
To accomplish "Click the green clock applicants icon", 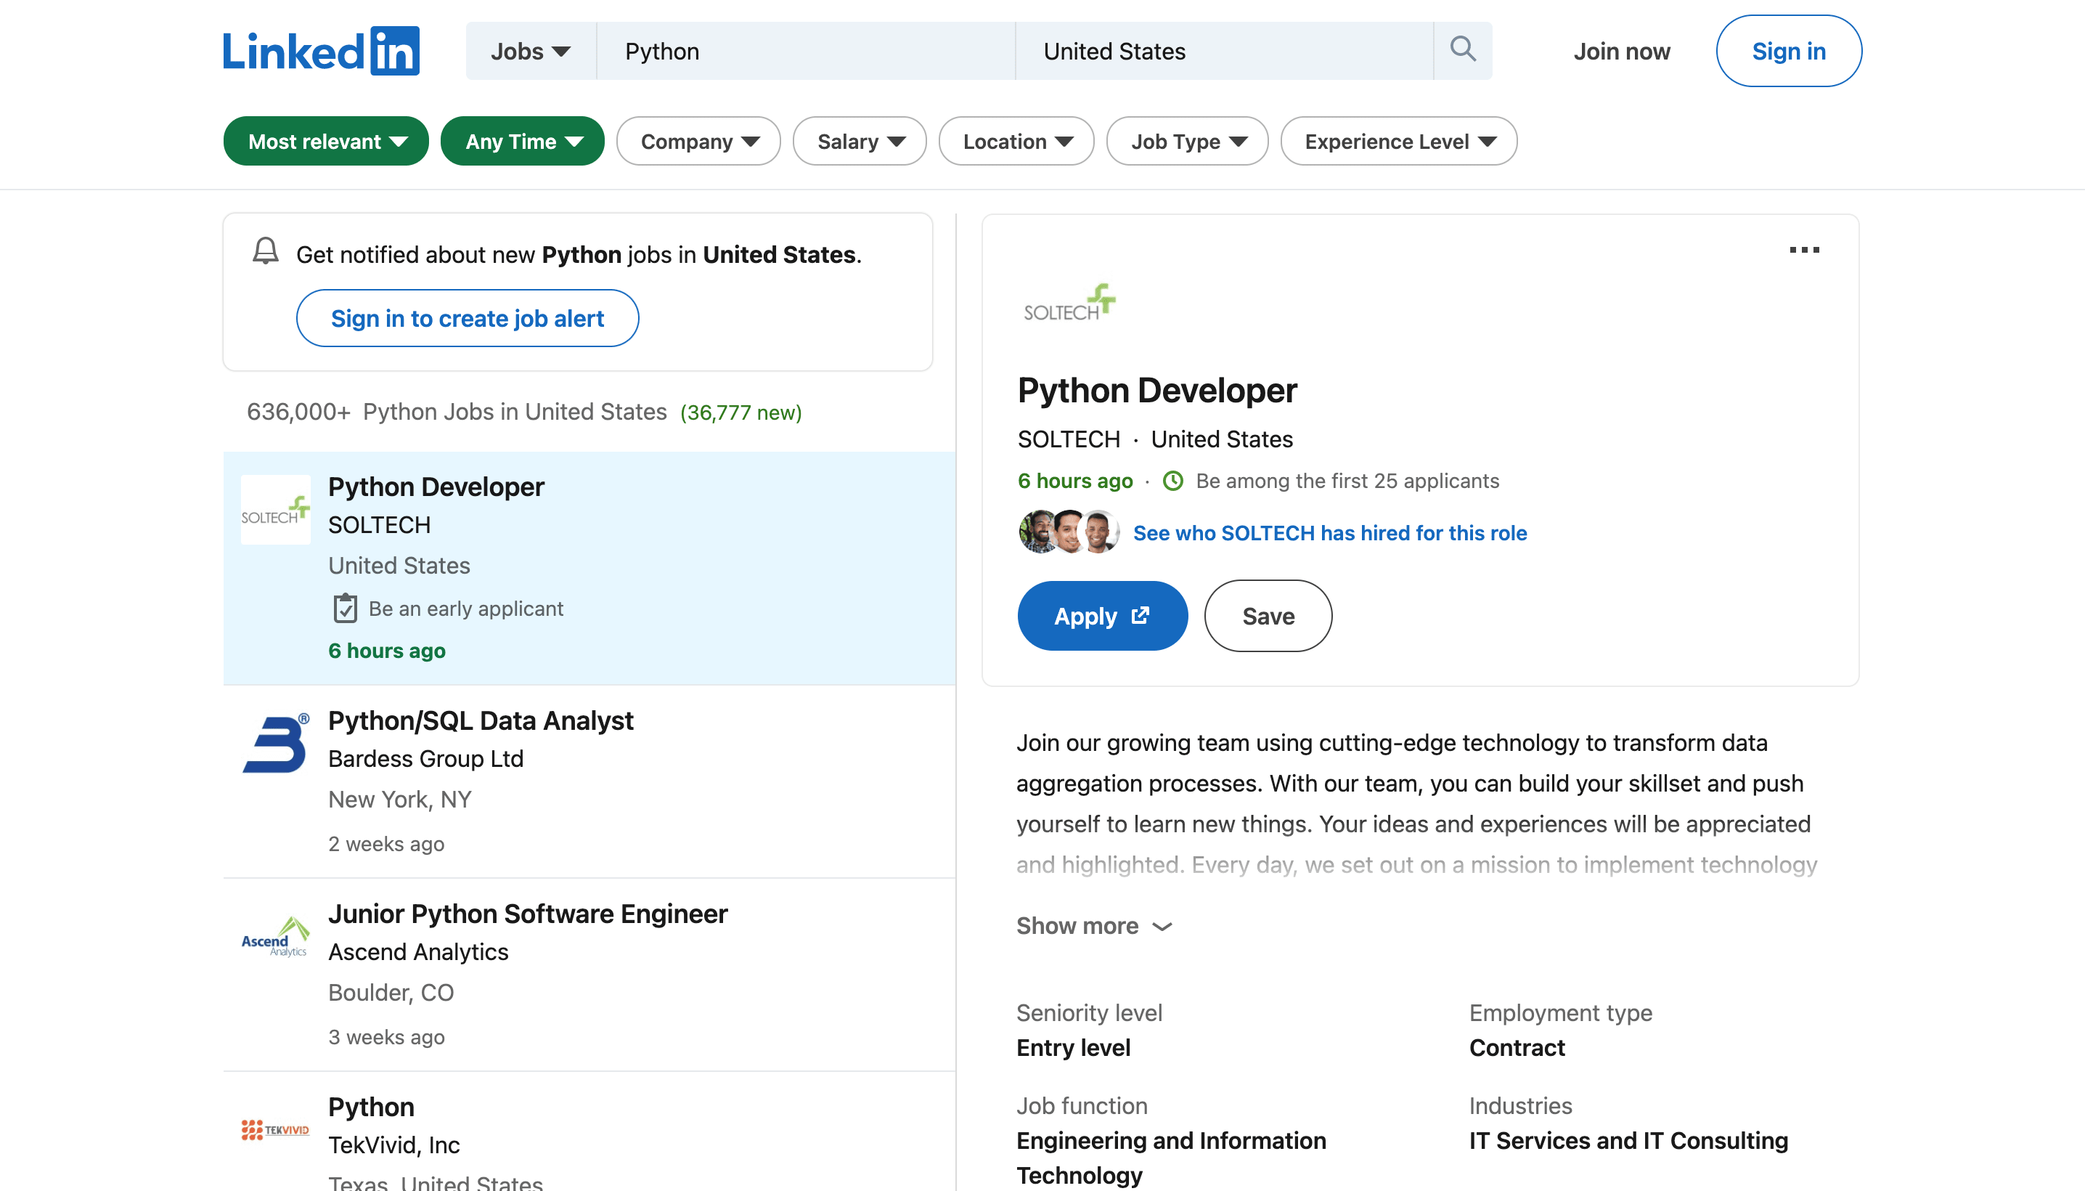I will pos(1172,480).
